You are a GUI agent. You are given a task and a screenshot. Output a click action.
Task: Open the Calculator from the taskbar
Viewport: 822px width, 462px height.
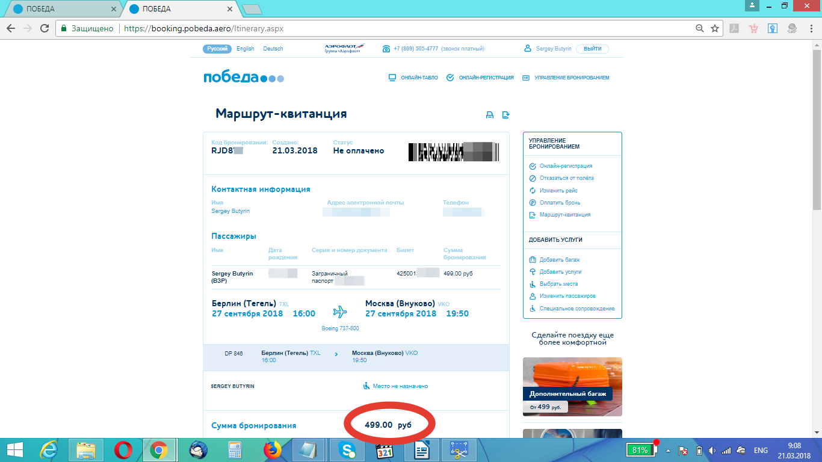(235, 450)
